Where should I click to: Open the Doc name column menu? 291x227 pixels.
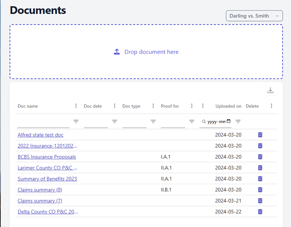pyautogui.click(x=76, y=106)
